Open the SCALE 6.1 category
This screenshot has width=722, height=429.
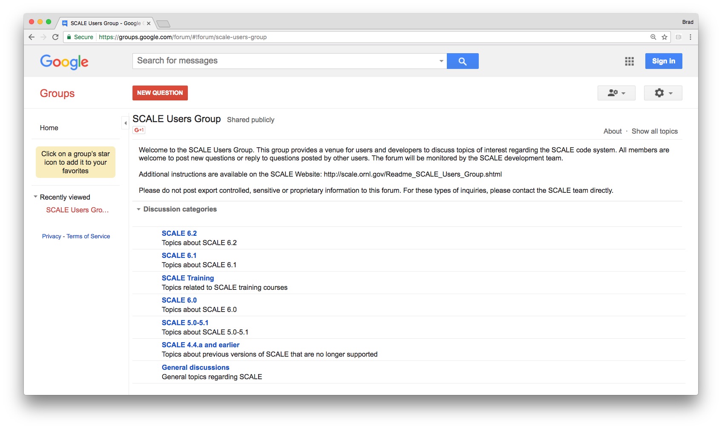[179, 255]
